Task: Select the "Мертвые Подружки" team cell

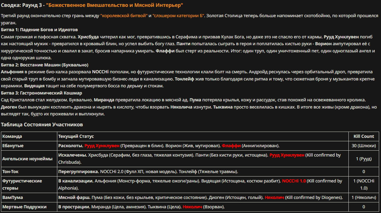Action: pos(29,207)
